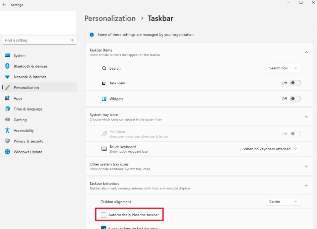Click the Taskbar breadcrumb title
Screen dimensions: 317x229
pyautogui.click(x=160, y=18)
